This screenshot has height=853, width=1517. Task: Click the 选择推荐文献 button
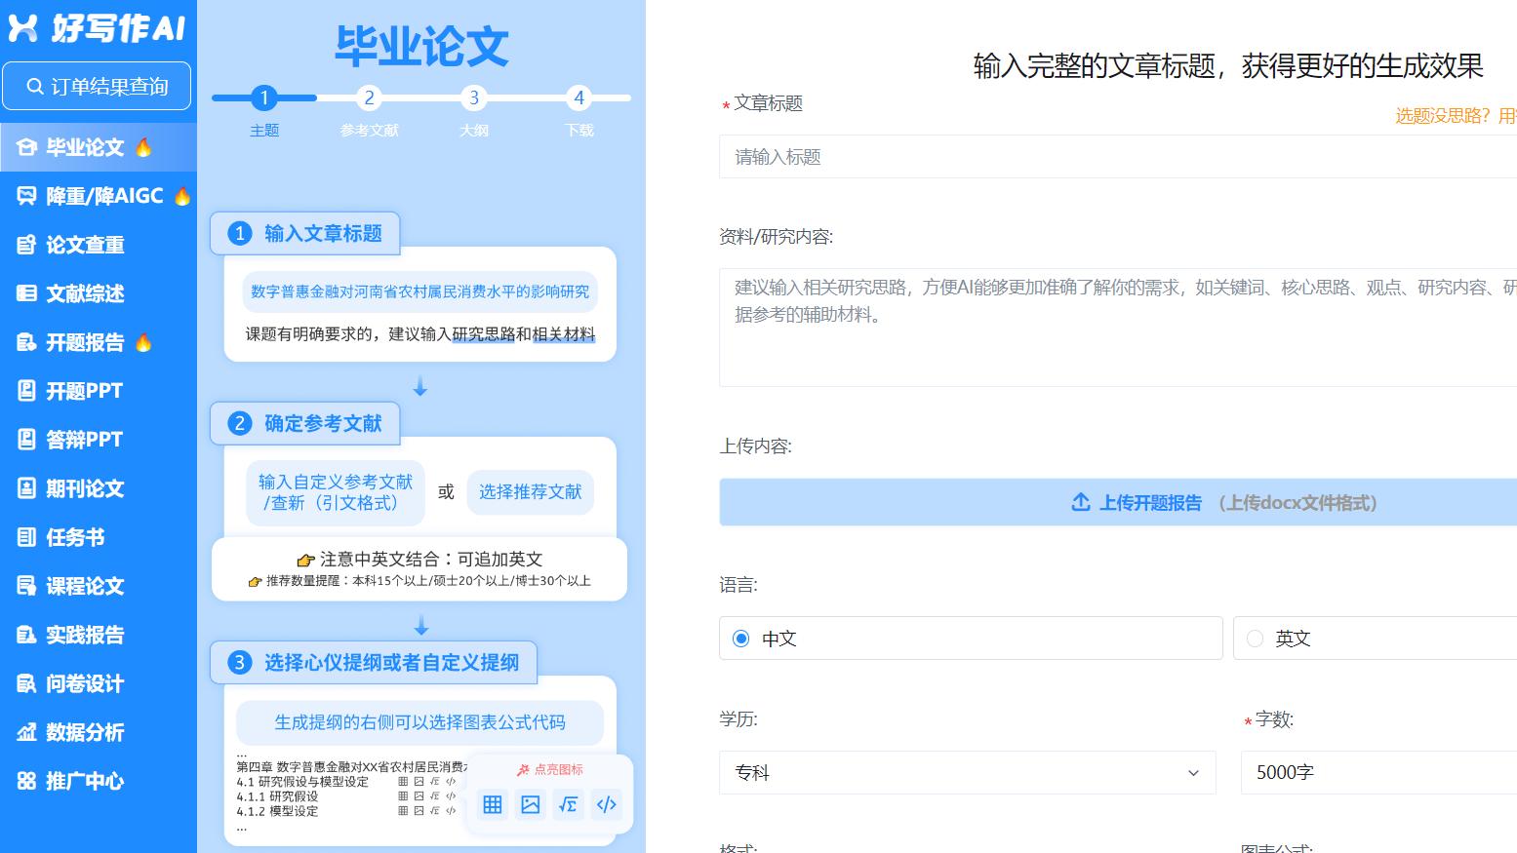pos(530,492)
